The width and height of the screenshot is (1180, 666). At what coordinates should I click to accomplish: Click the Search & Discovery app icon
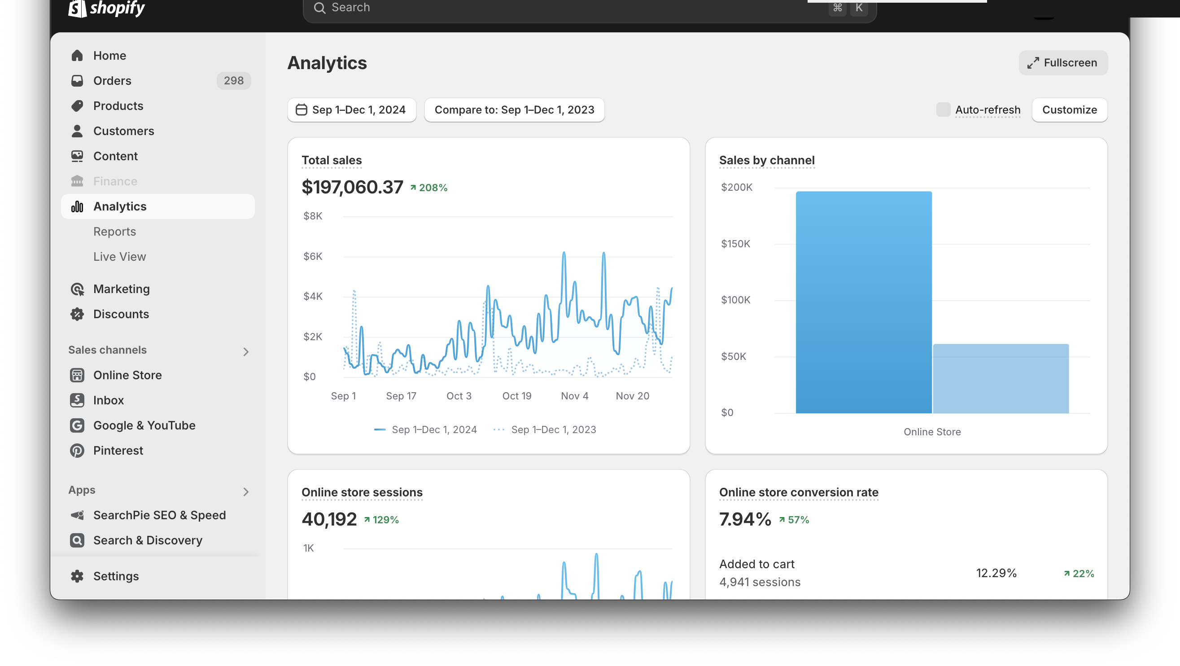click(x=77, y=540)
